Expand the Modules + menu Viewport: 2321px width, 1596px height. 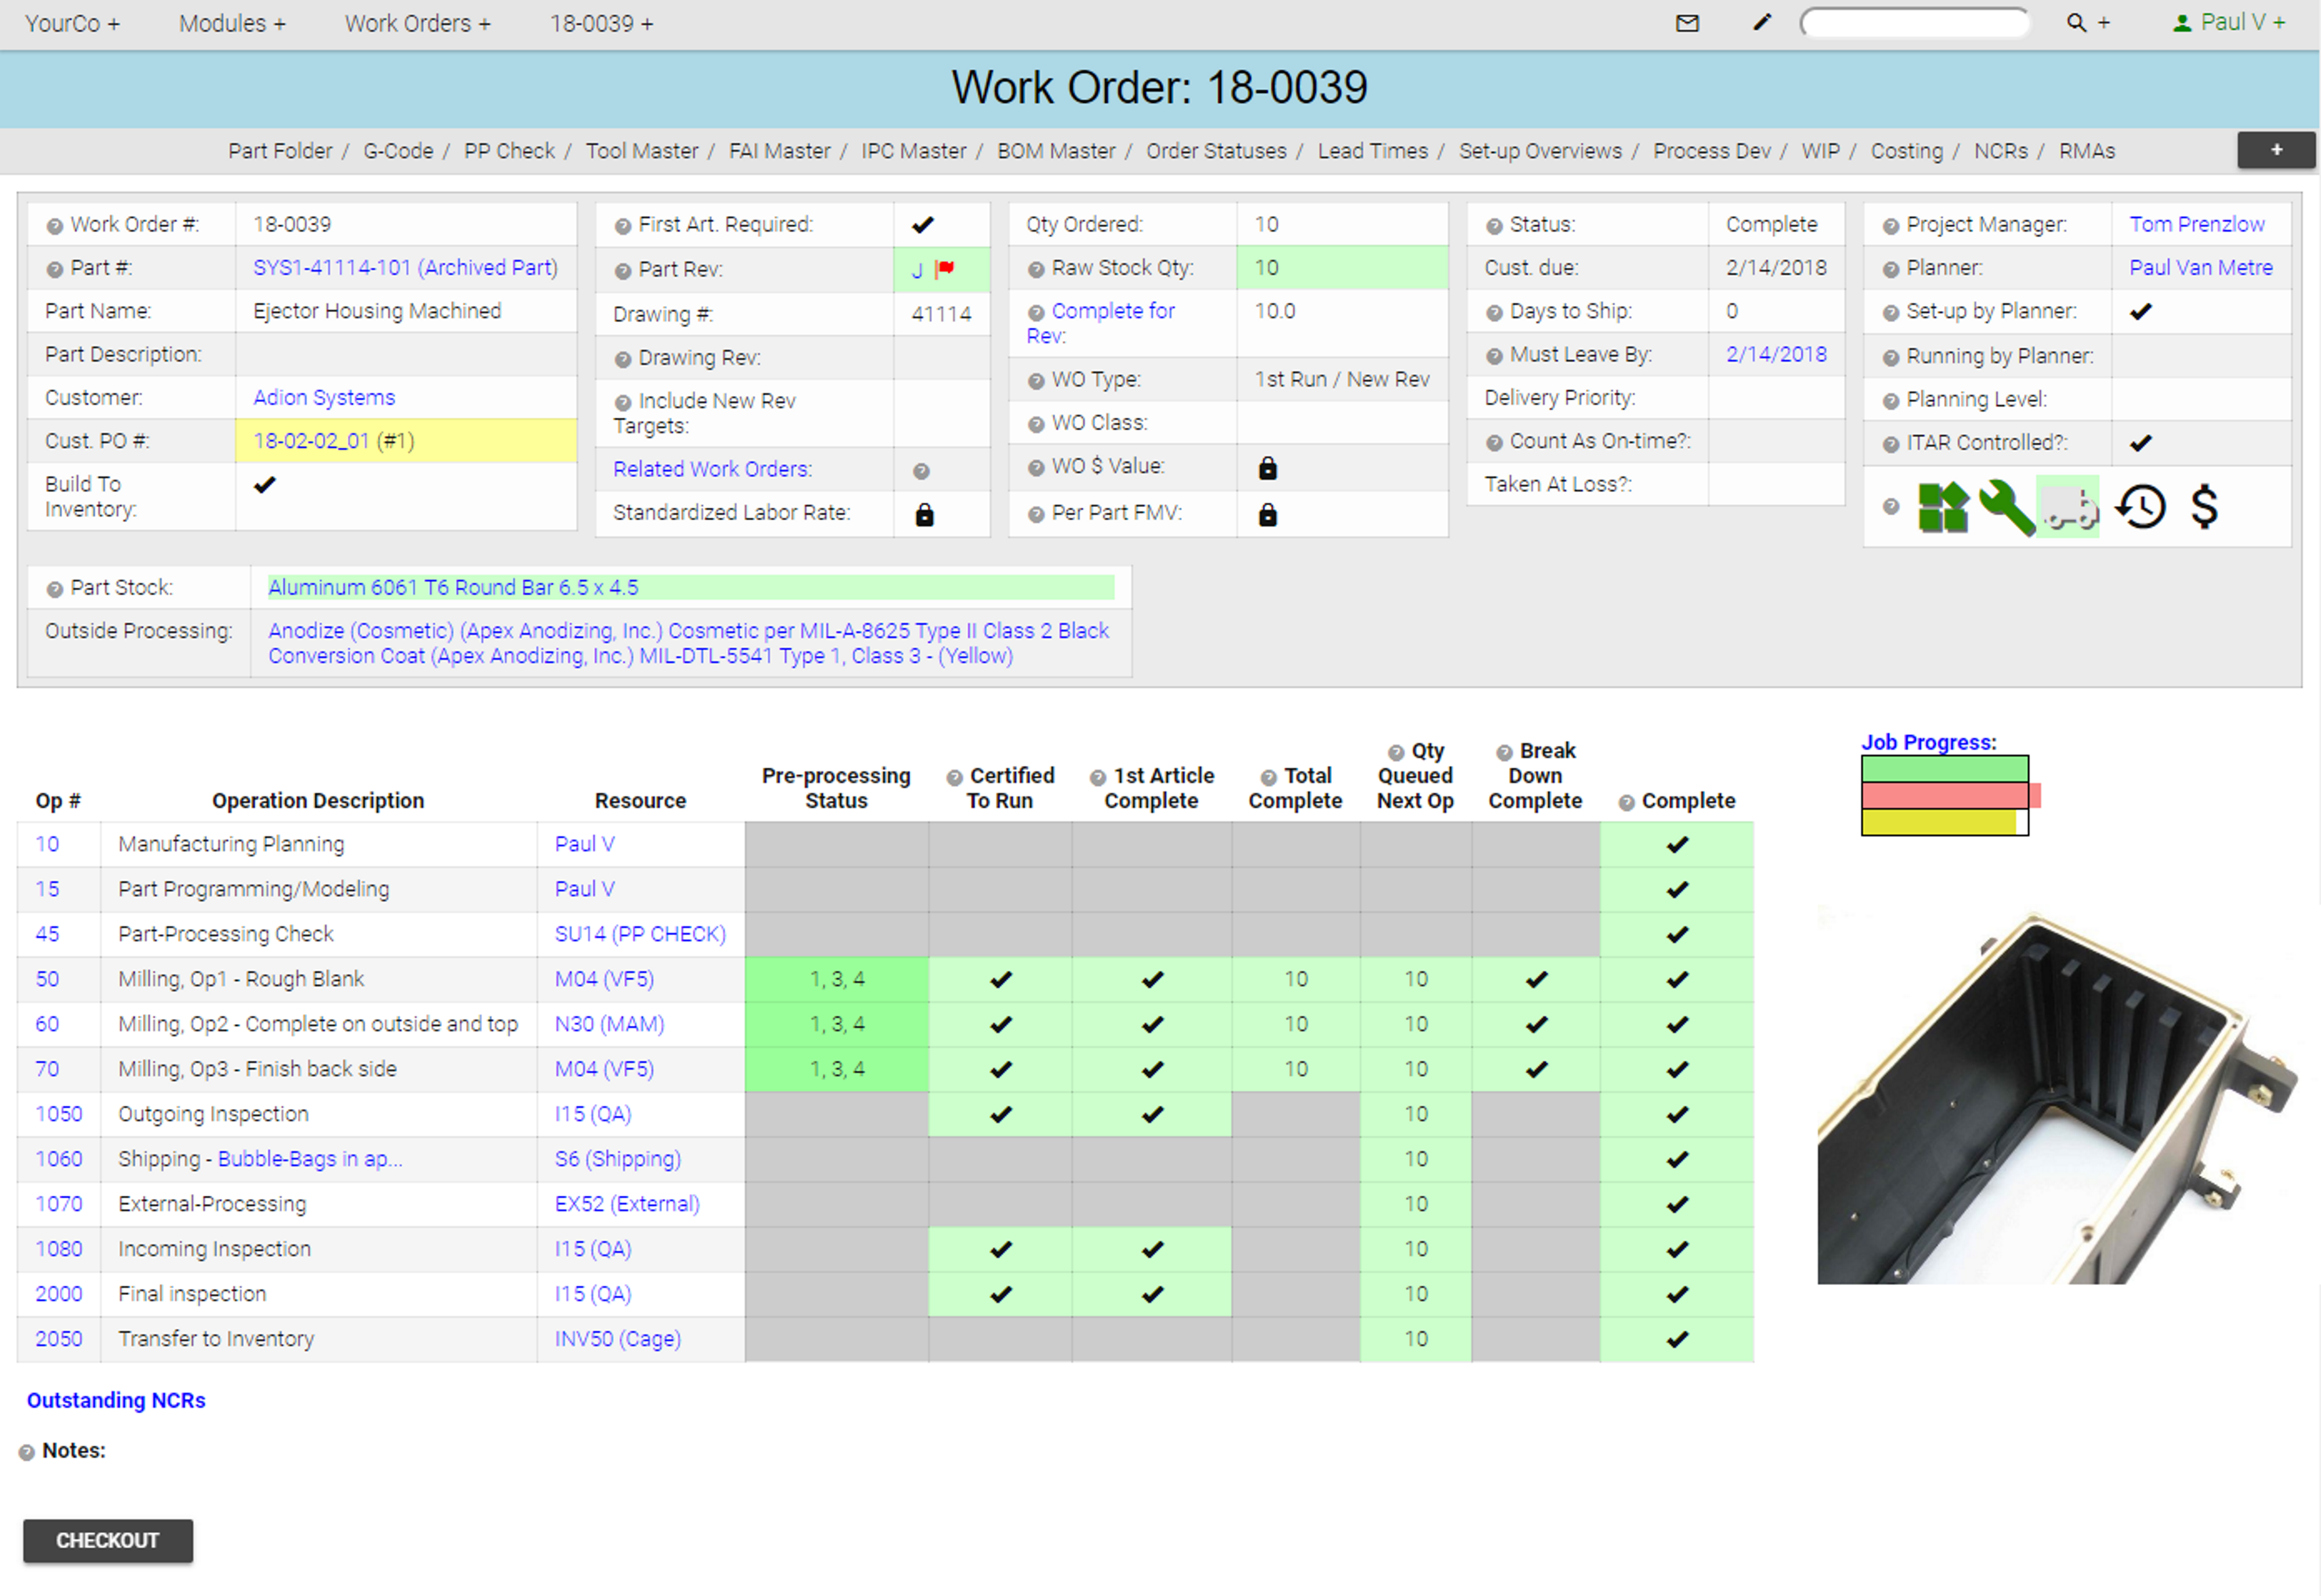(232, 23)
